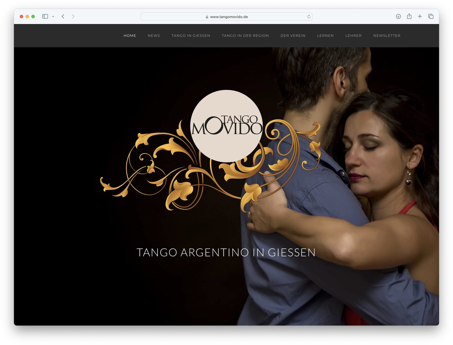Click the Tango Movido circular logo

point(226,126)
